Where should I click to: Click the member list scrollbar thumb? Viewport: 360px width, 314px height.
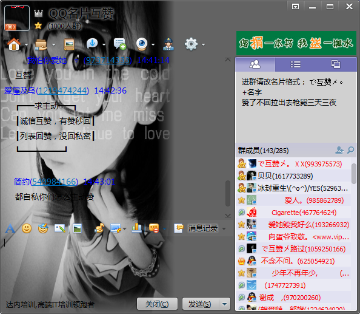coord(354,173)
